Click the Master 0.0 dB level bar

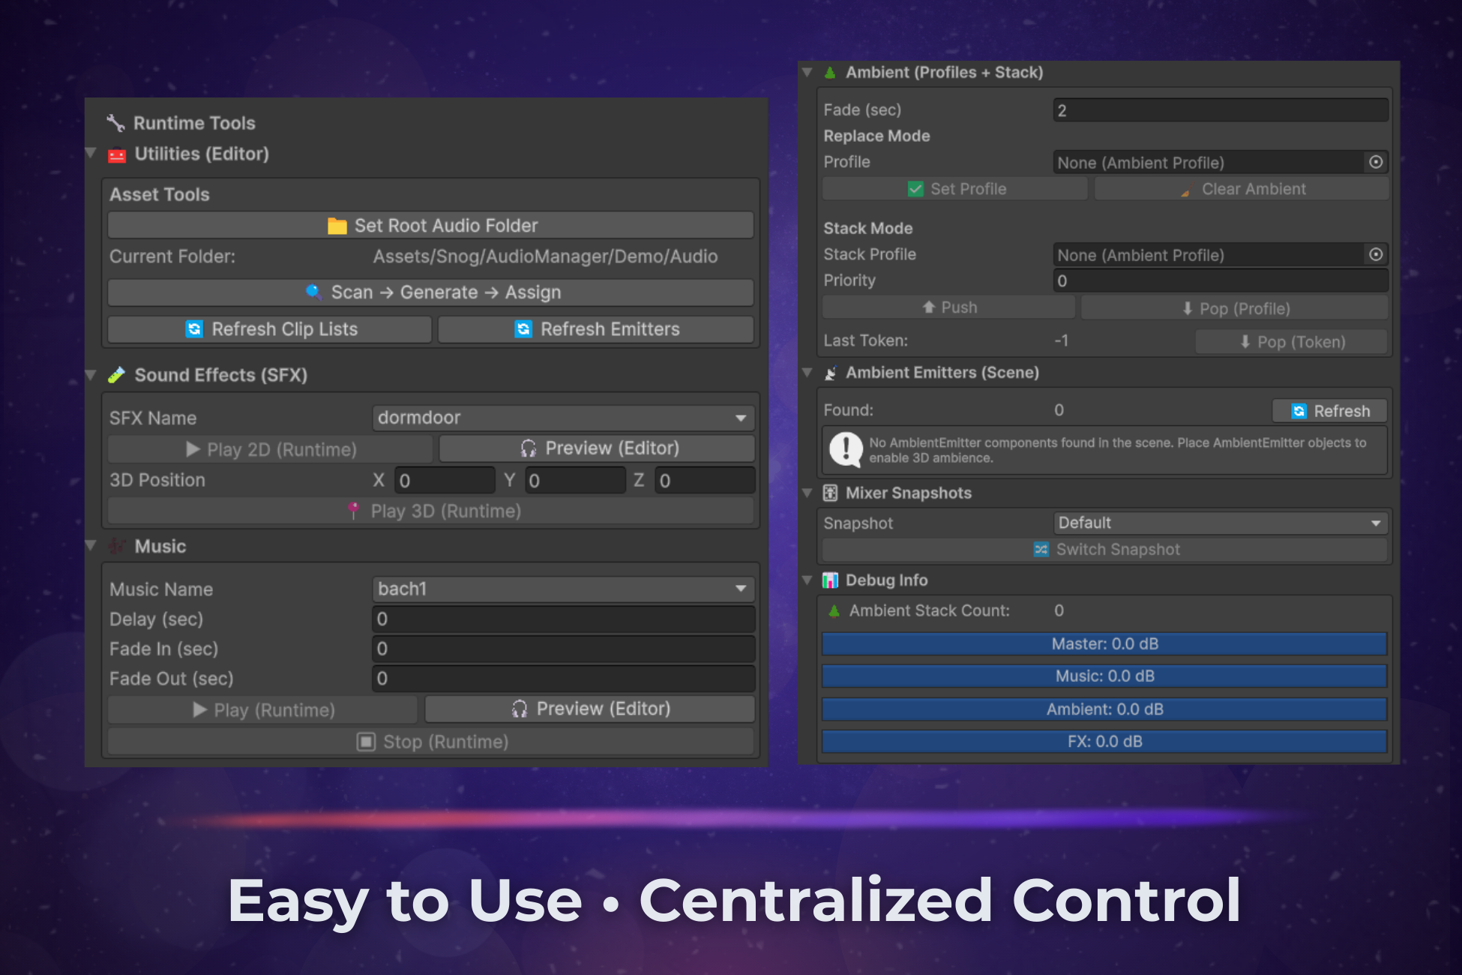pyautogui.click(x=1104, y=643)
